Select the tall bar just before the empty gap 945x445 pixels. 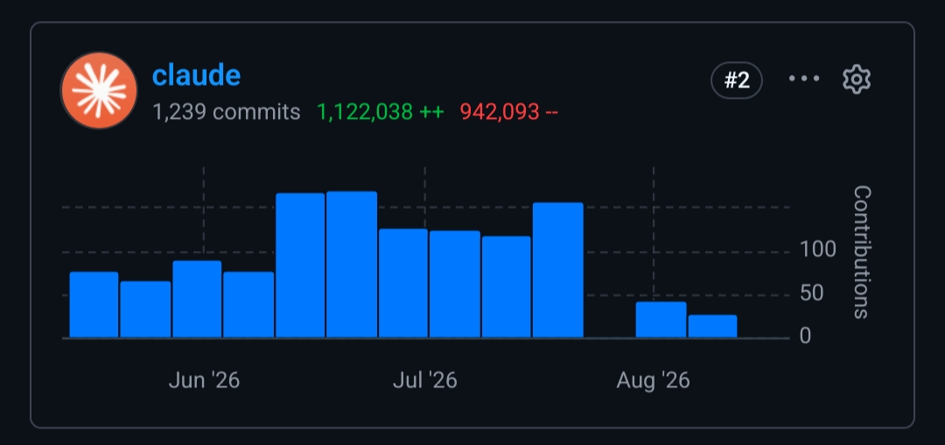coord(558,270)
